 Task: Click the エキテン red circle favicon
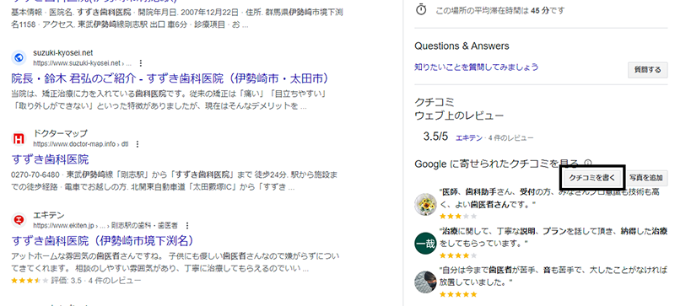point(19,220)
